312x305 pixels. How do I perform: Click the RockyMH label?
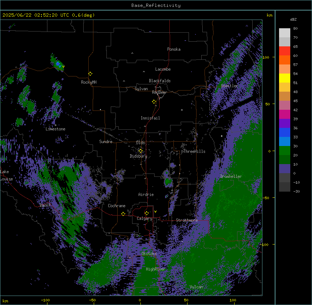click(89, 82)
